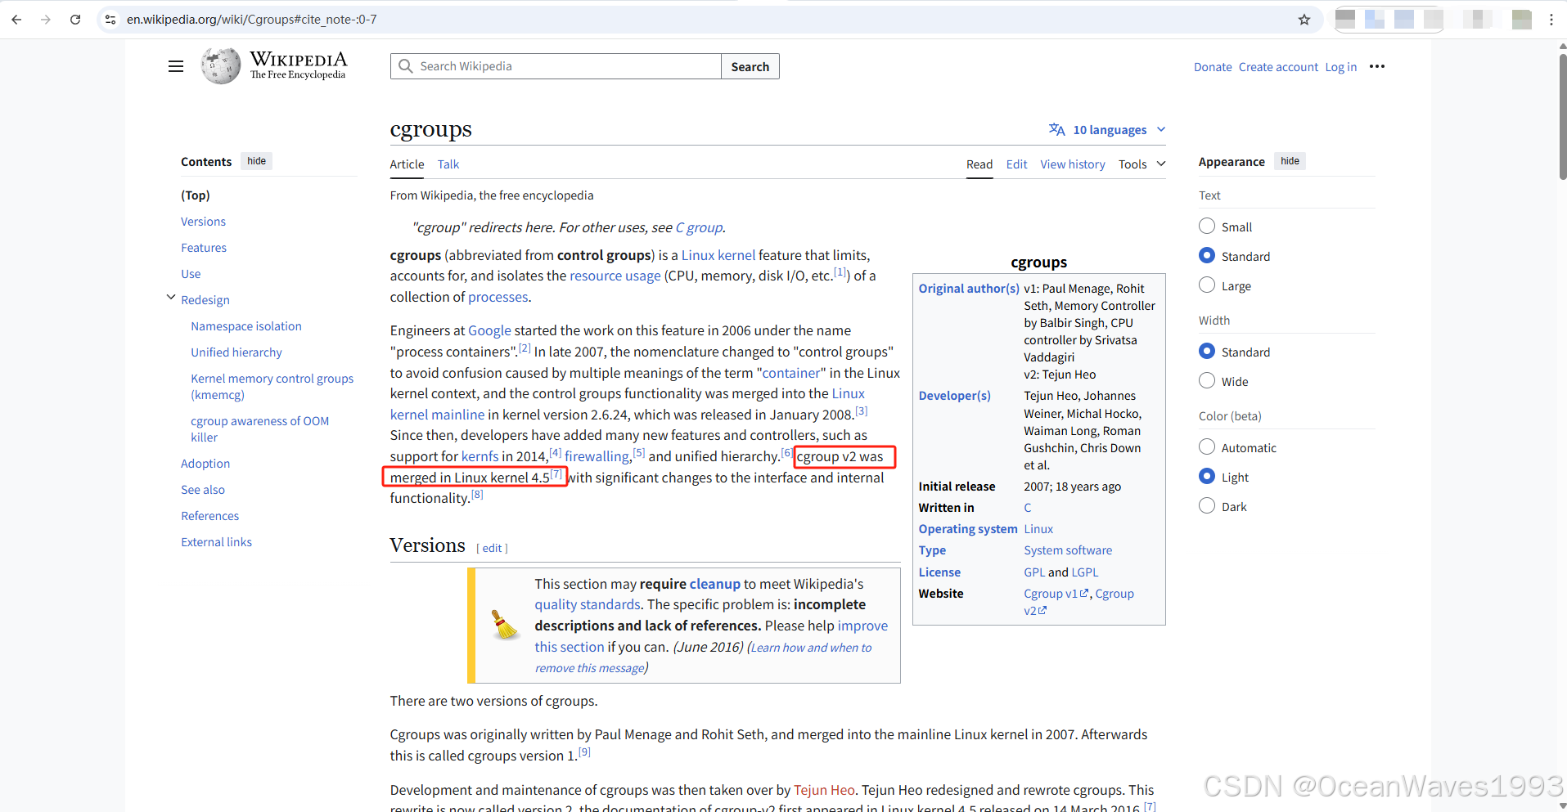Viewport: 1567px width, 812px height.
Task: Reload the page with the refresh icon
Action: [75, 20]
